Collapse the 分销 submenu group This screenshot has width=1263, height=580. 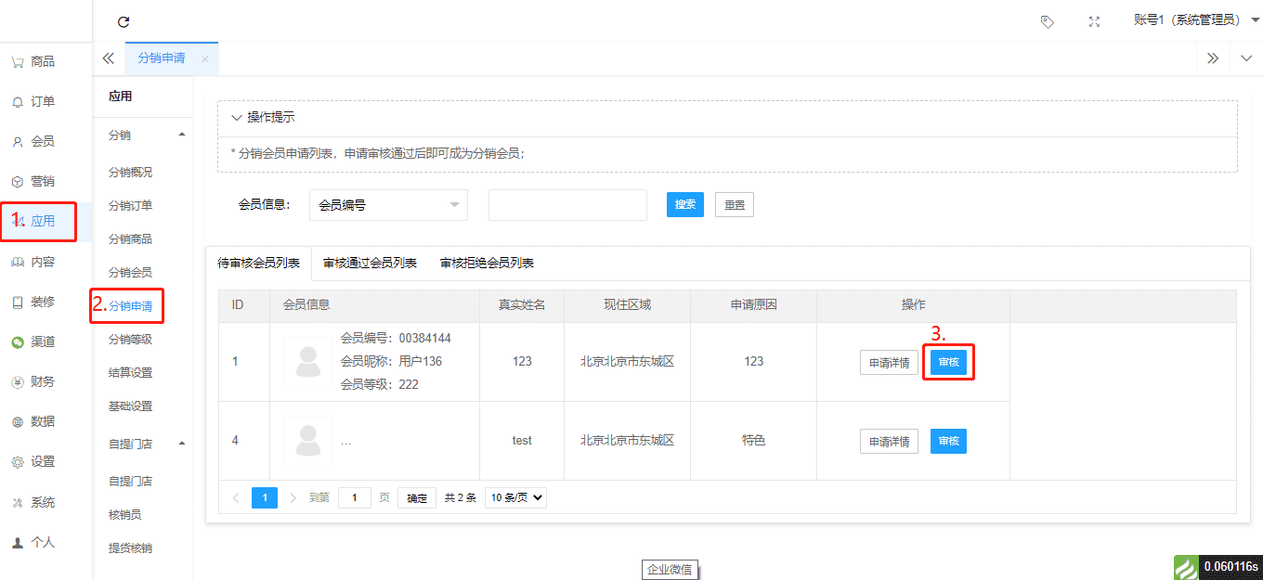click(x=182, y=135)
